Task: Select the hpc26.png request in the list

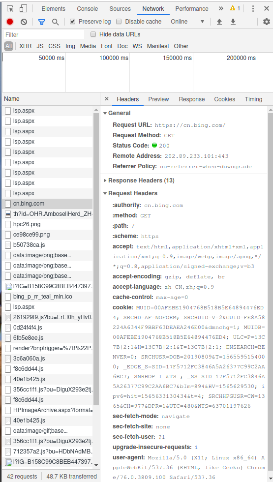Action: 47,224
